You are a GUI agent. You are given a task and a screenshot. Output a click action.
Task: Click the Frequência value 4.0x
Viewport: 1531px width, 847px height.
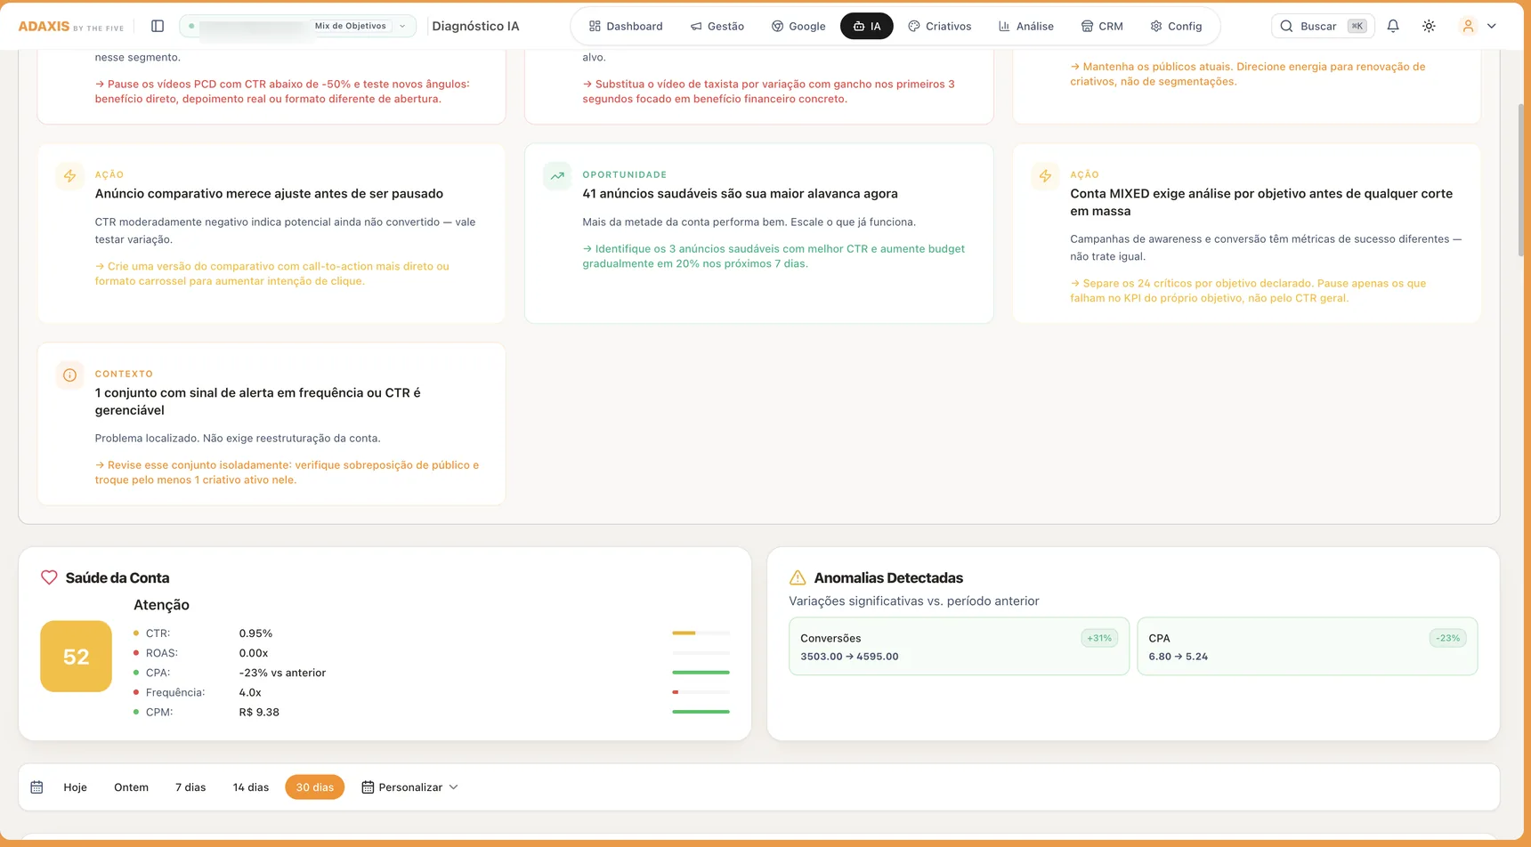tap(250, 692)
